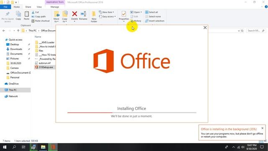
Task: Open the 30.08.2020 folder in sidebar
Action: (x=15, y=63)
